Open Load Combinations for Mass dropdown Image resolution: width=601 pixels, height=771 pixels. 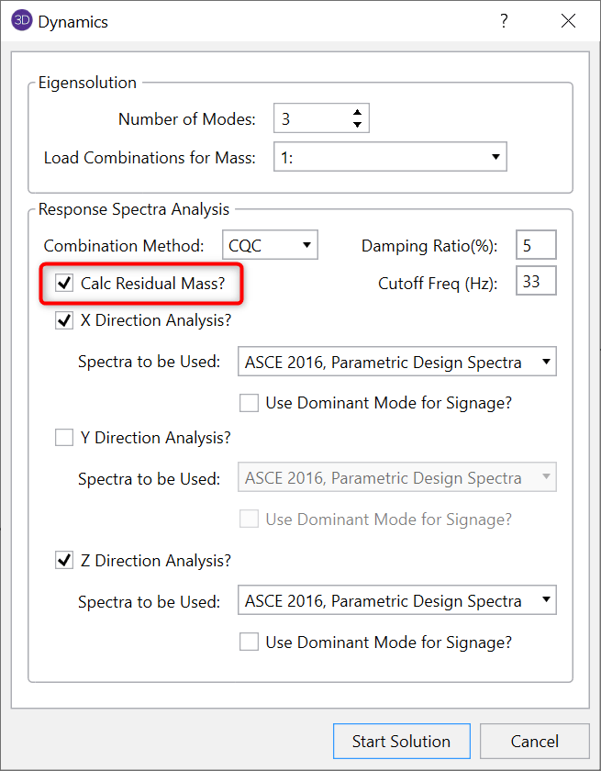[x=390, y=157]
